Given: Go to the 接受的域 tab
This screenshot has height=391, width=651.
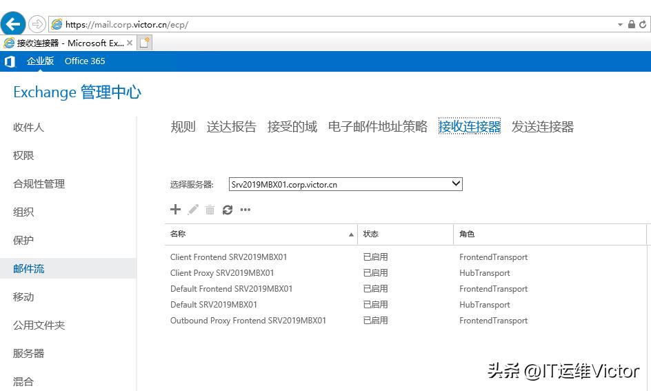Looking at the screenshot, I should click(292, 127).
